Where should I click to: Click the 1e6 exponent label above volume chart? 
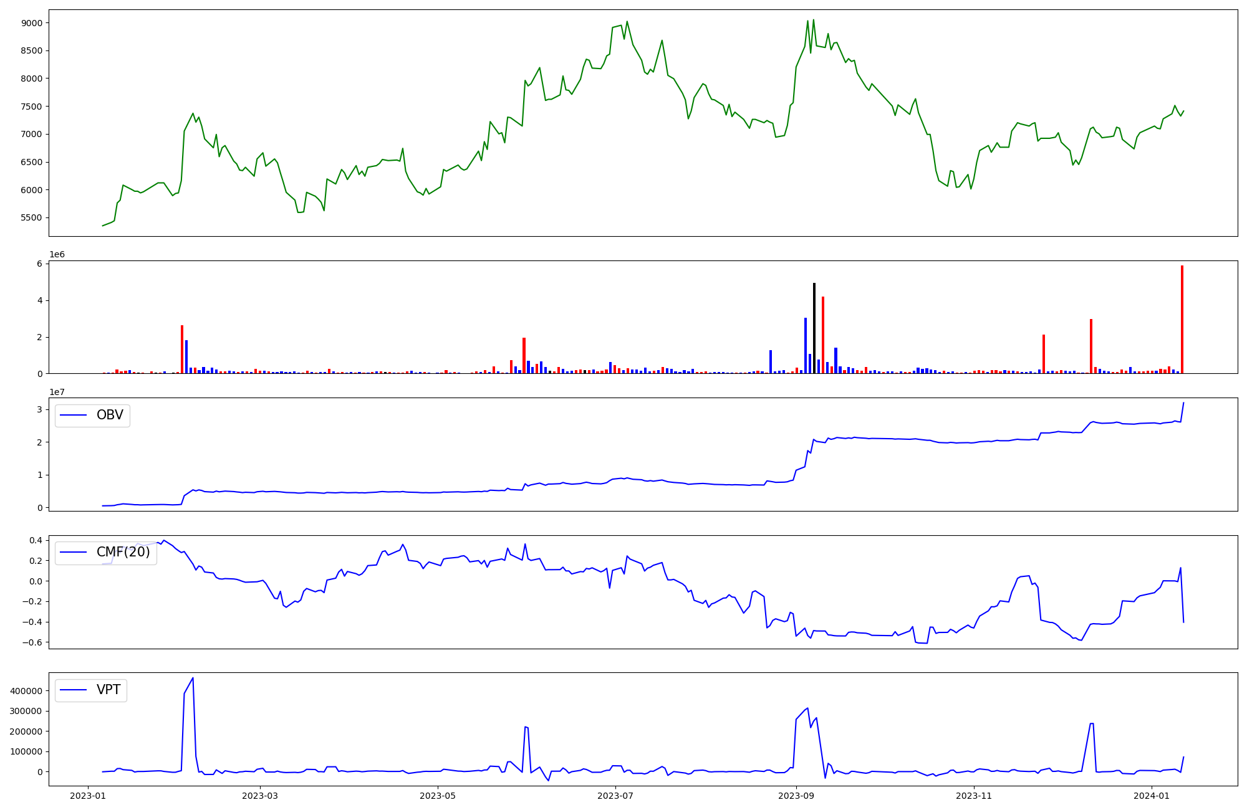[57, 255]
